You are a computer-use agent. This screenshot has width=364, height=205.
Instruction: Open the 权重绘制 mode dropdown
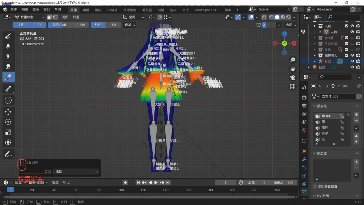point(29,17)
